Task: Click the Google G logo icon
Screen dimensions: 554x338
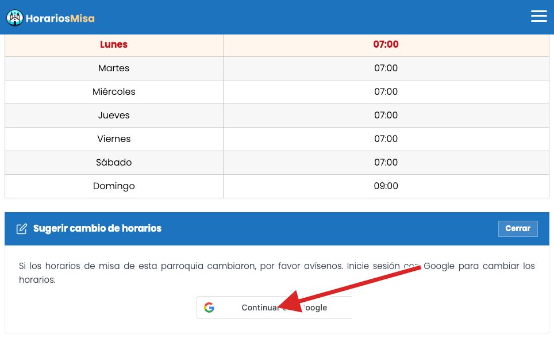Action: [209, 307]
